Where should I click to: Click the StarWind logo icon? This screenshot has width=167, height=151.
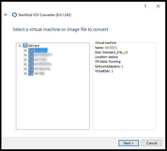pos(14,15)
